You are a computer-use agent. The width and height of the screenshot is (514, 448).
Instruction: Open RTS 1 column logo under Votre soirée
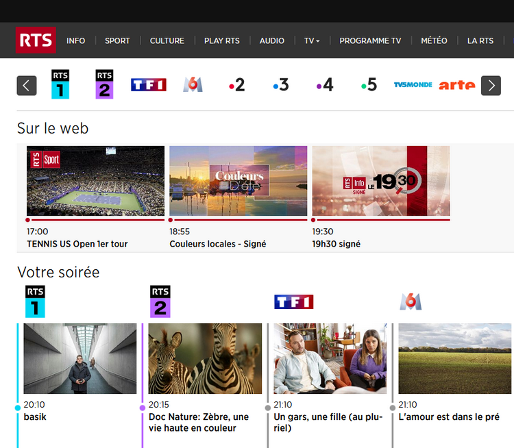pyautogui.click(x=35, y=301)
